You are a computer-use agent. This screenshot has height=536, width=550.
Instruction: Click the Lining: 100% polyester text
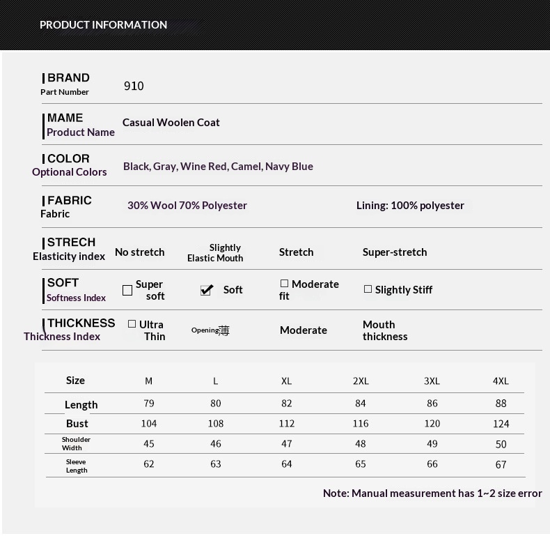[x=410, y=206]
